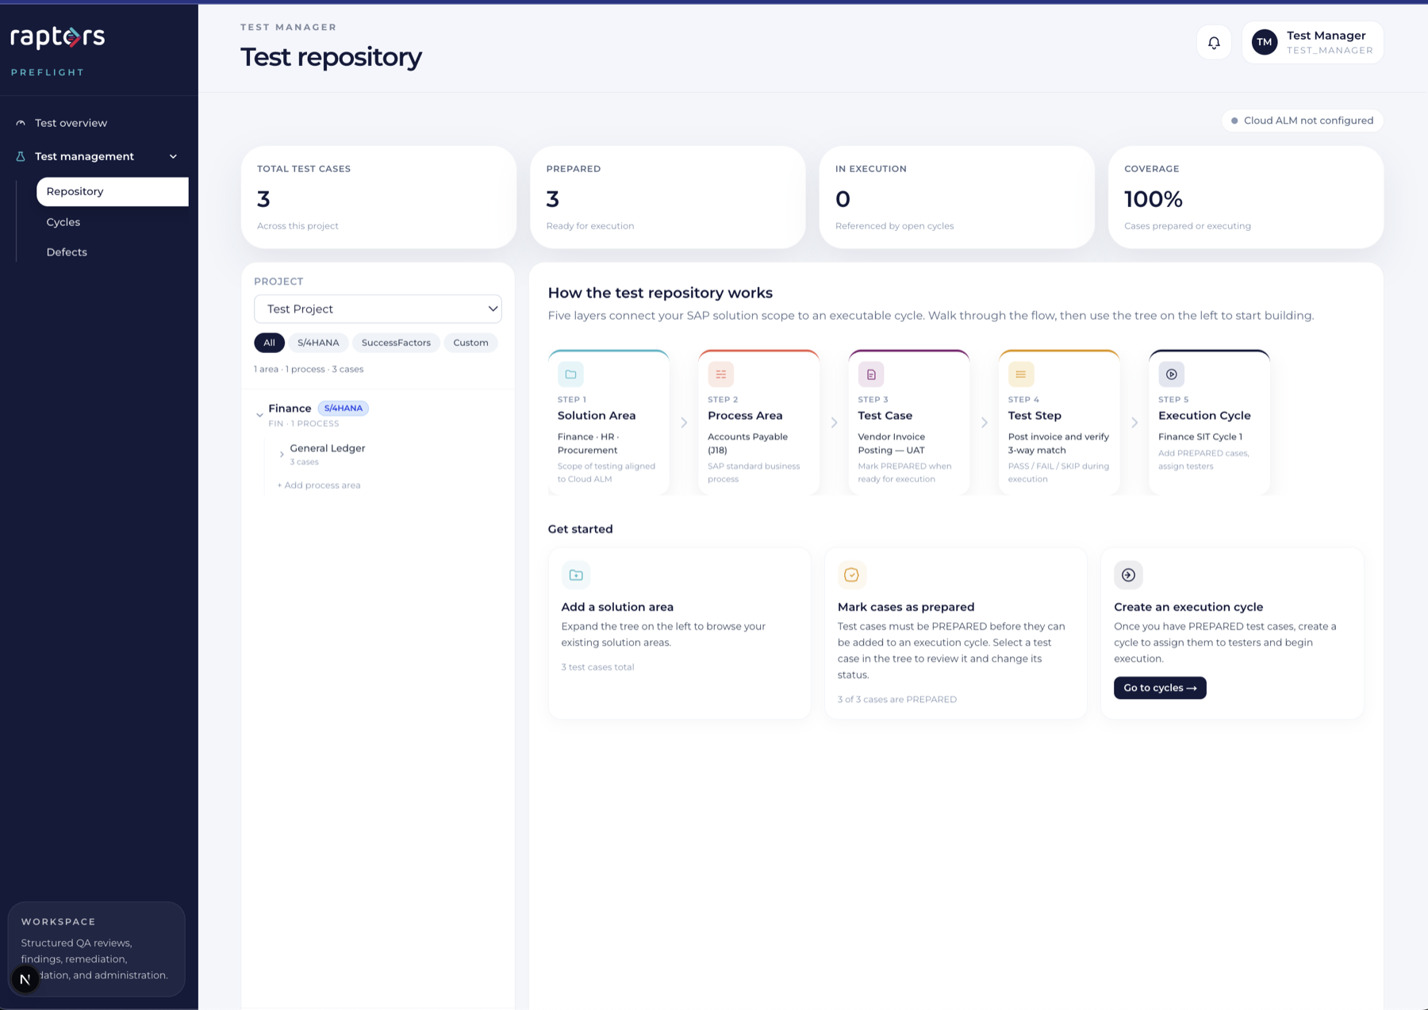Select the Solution Area folder icon in Step 1

click(x=570, y=374)
